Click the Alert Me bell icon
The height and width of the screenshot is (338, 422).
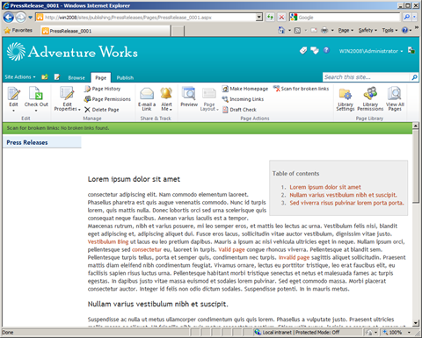(166, 94)
